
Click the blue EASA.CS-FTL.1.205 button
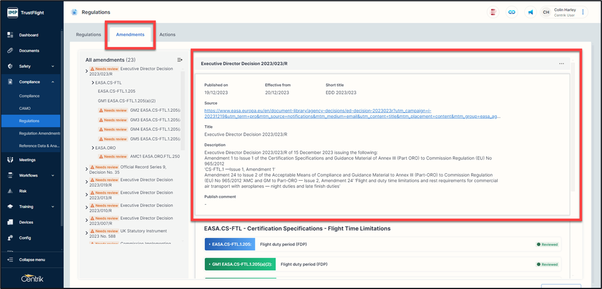230,244
